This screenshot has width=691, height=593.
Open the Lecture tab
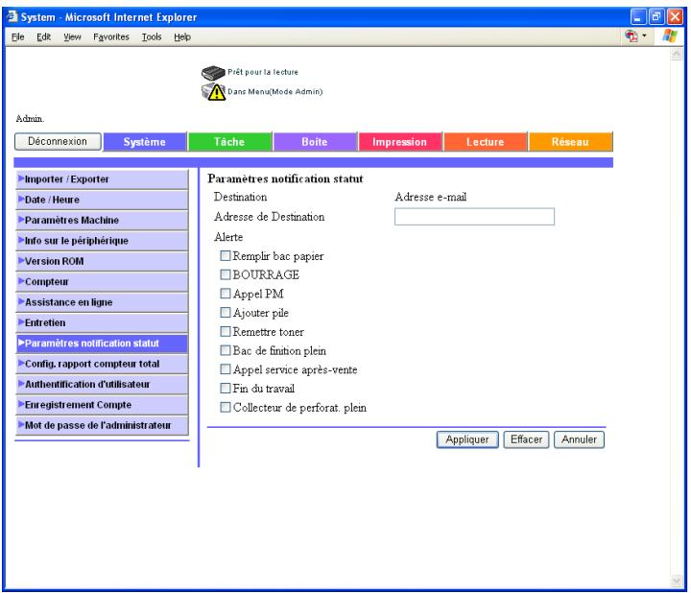pos(486,142)
